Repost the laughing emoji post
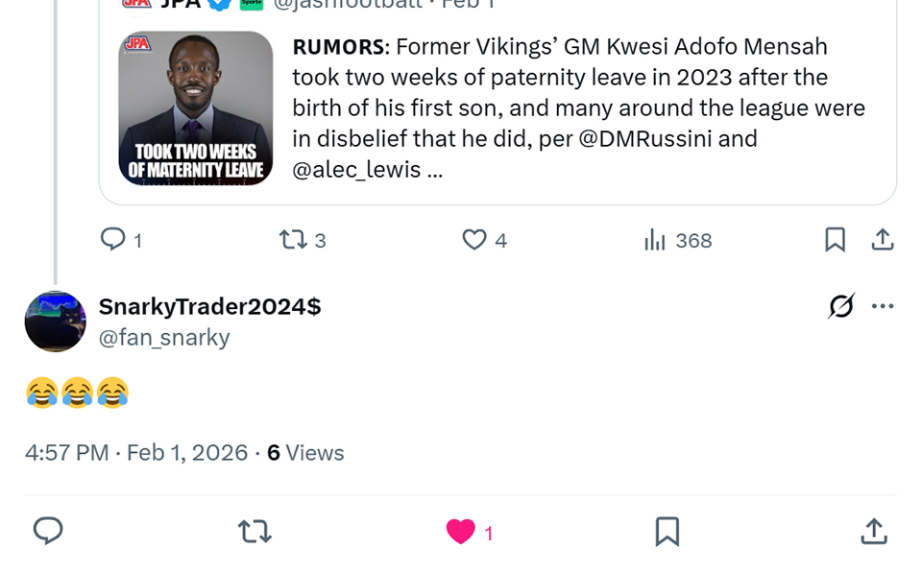The image size is (922, 572). pos(255,531)
